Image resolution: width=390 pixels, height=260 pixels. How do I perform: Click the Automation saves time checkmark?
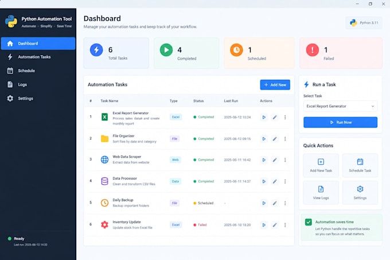click(x=309, y=222)
